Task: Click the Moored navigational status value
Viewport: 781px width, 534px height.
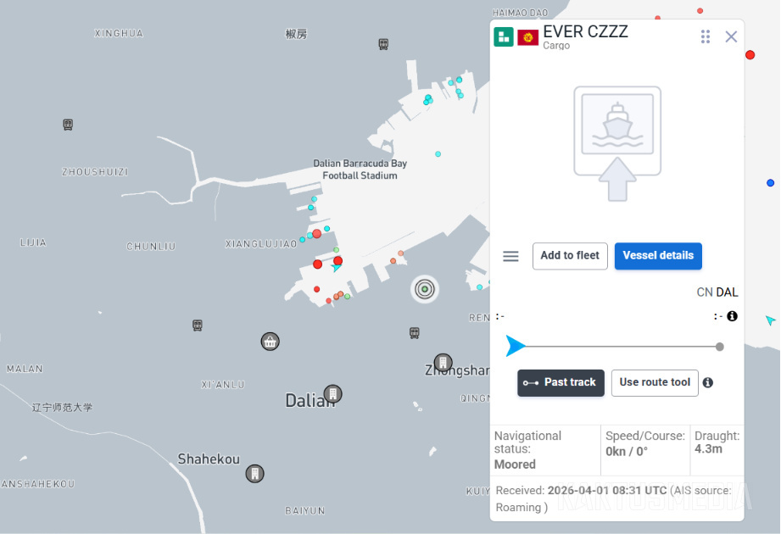Action: [x=515, y=464]
